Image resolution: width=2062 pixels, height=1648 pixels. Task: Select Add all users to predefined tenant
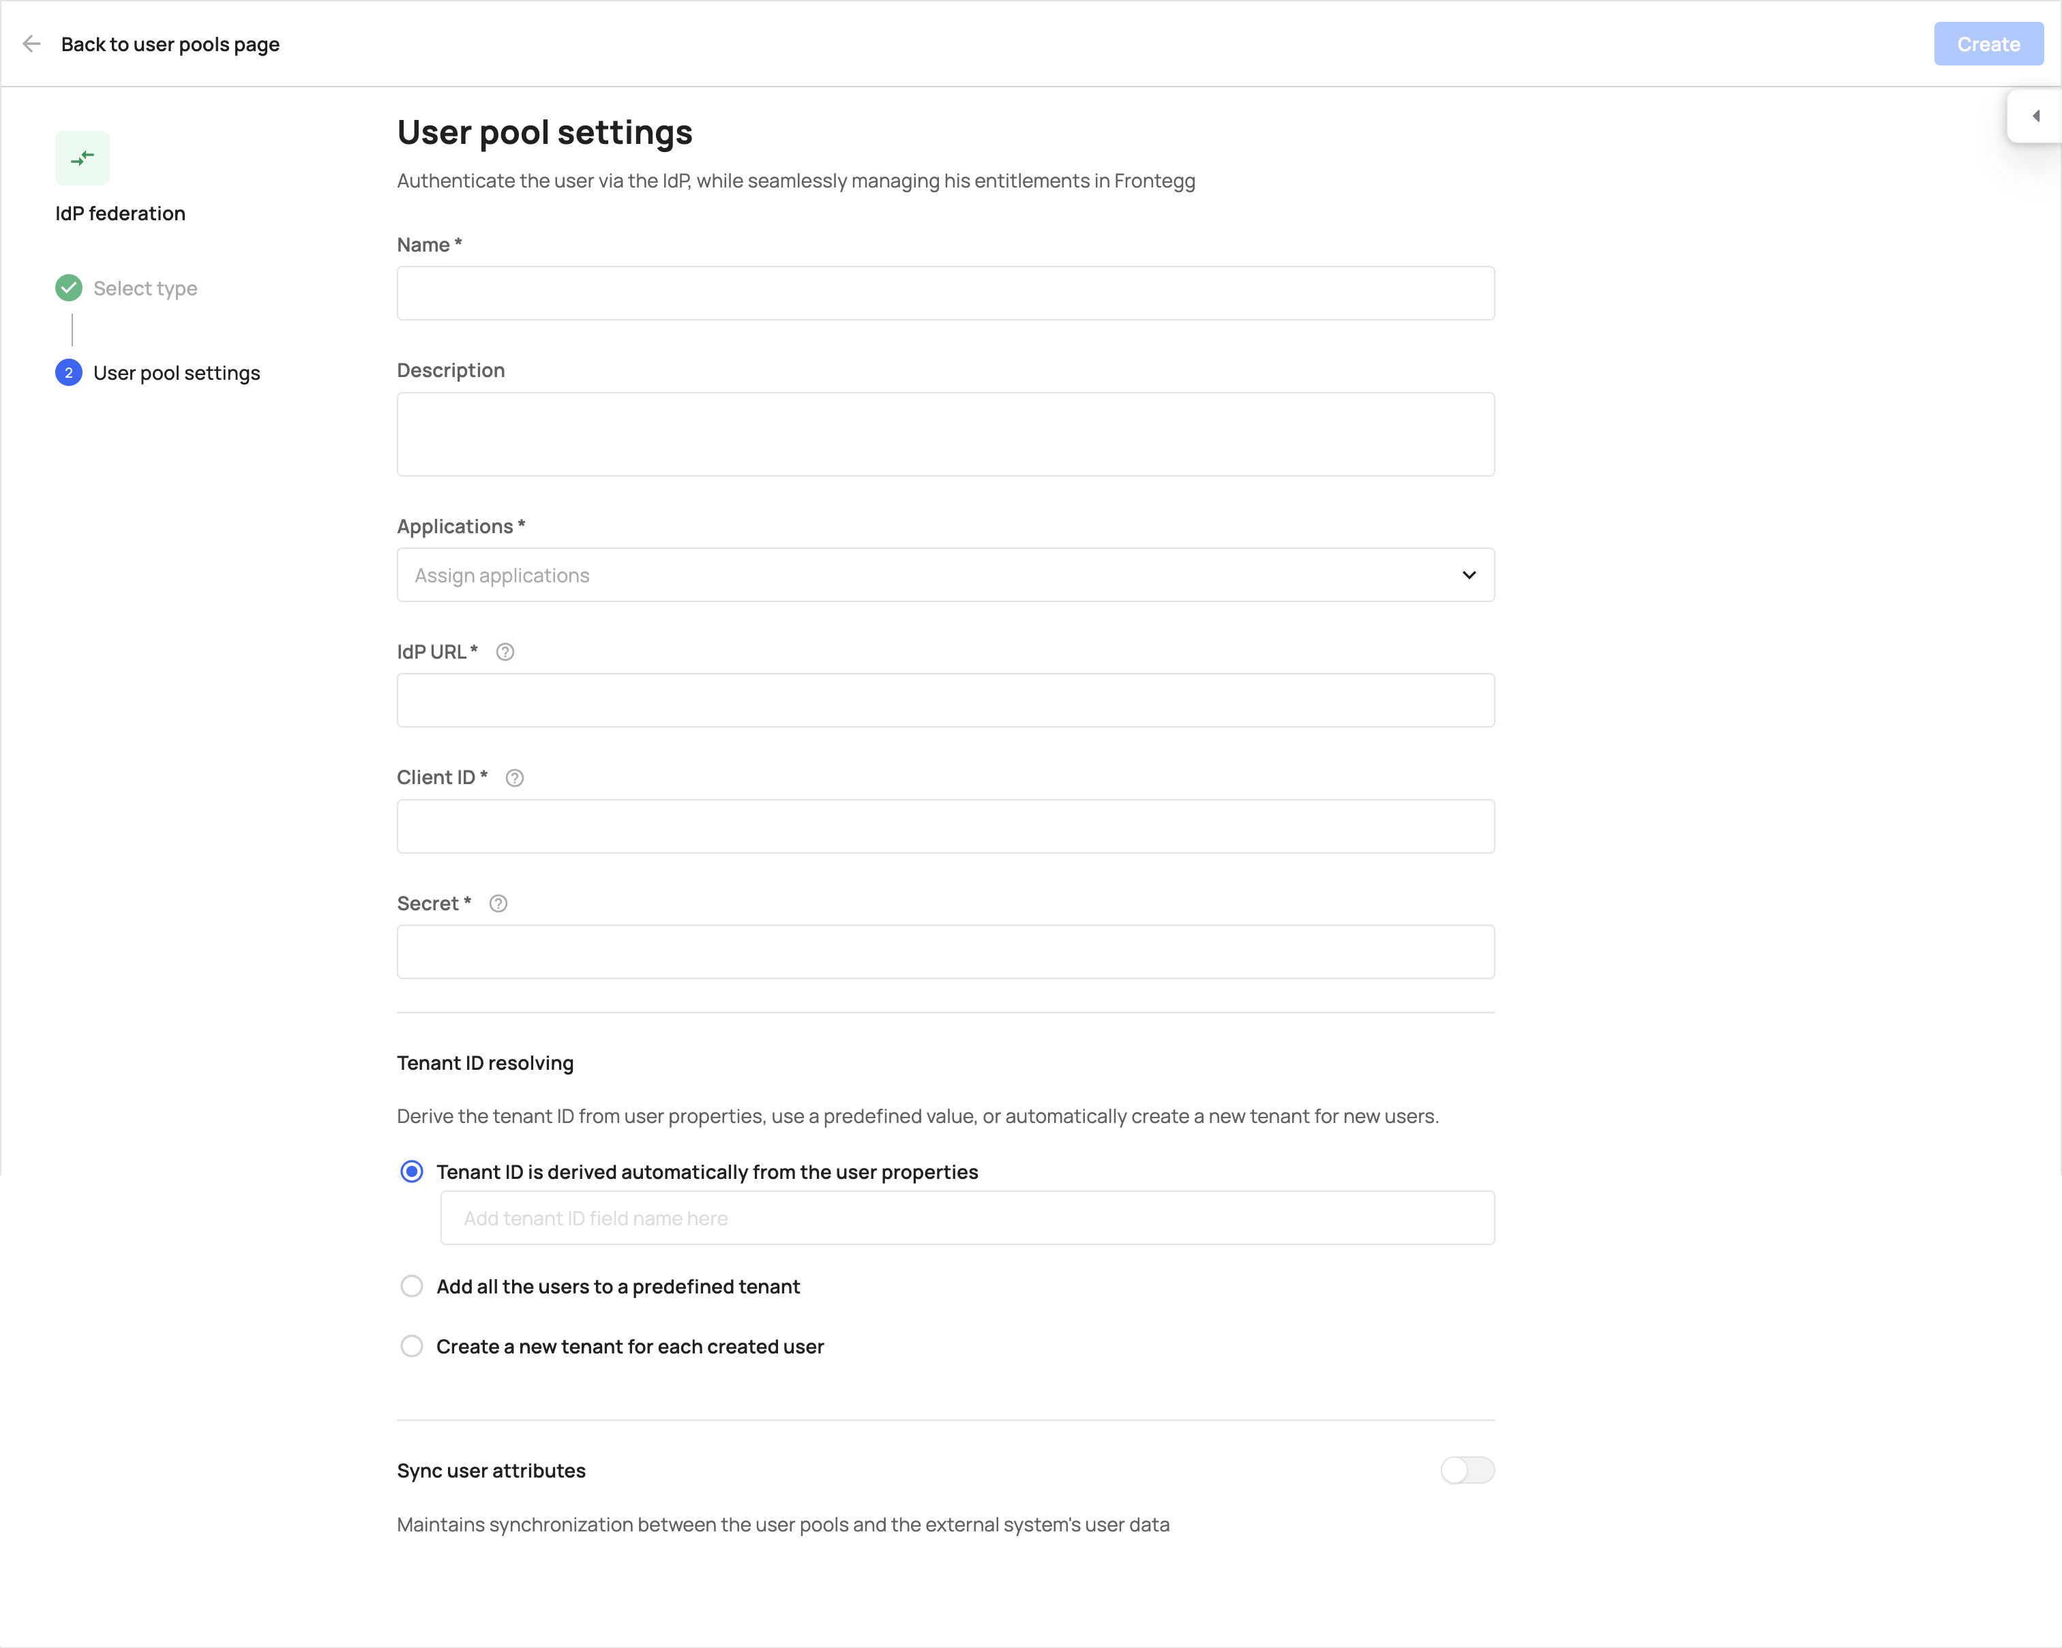[411, 1287]
